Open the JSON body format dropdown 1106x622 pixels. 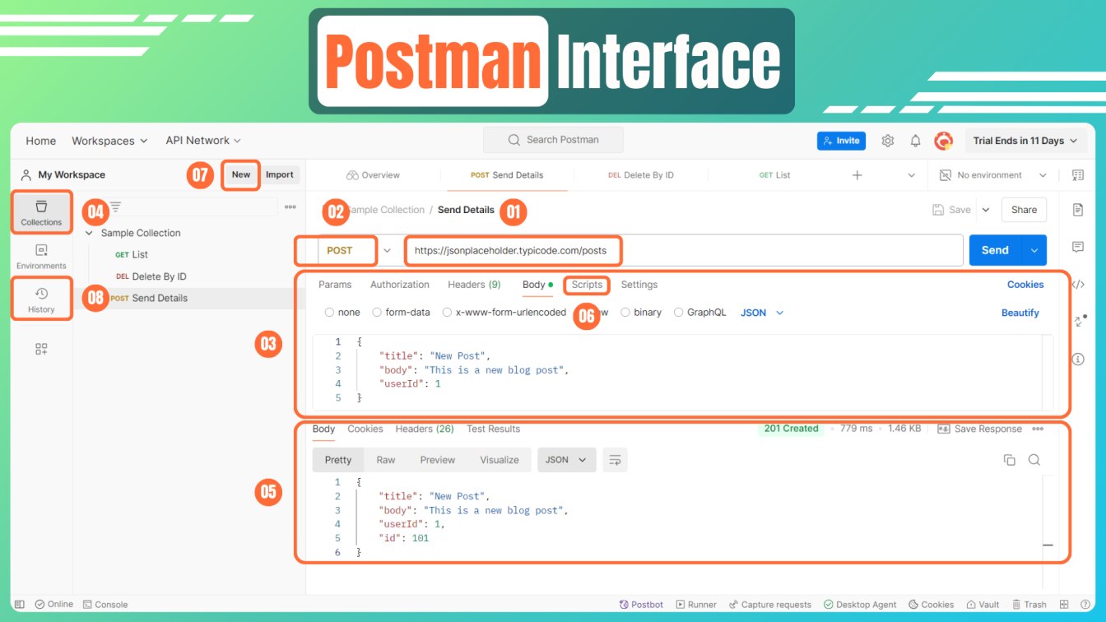[762, 313]
